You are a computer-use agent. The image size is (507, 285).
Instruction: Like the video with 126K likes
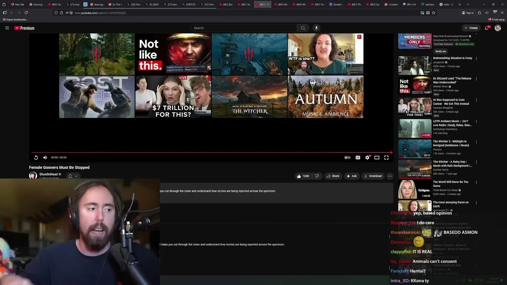(303, 176)
